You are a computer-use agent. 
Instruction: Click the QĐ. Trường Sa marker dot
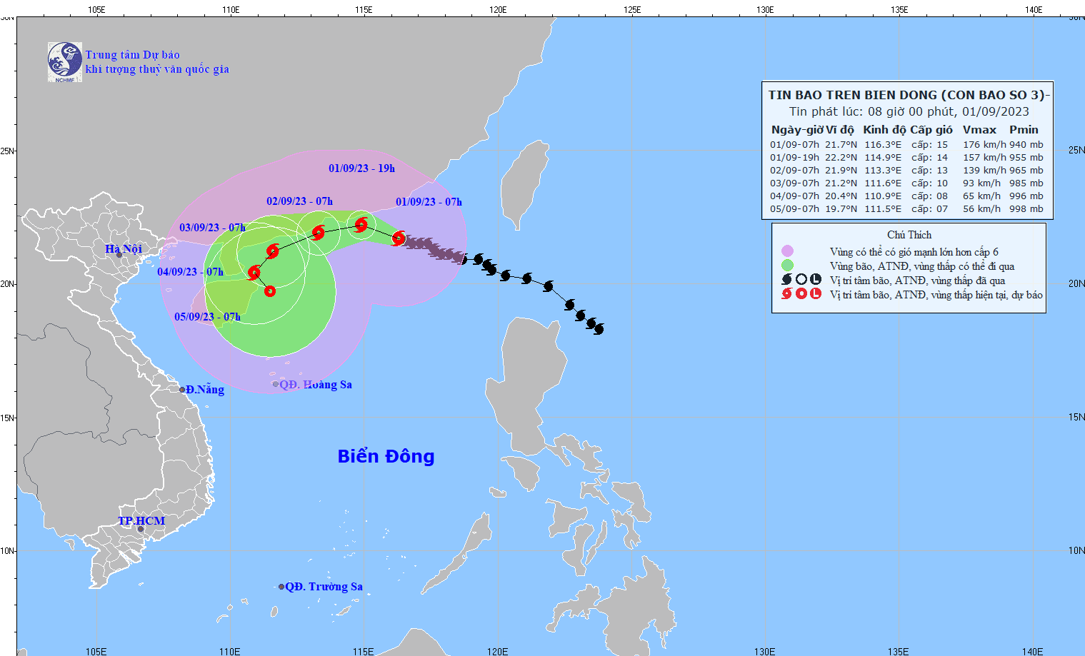click(281, 587)
